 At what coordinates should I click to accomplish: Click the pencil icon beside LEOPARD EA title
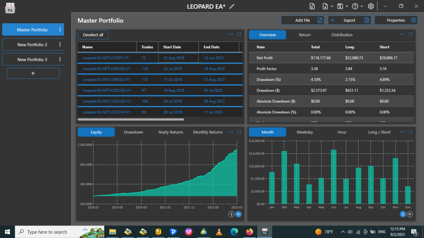[x=232, y=6]
